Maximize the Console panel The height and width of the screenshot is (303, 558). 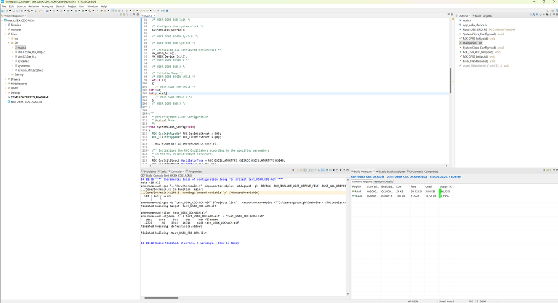[x=347, y=170]
